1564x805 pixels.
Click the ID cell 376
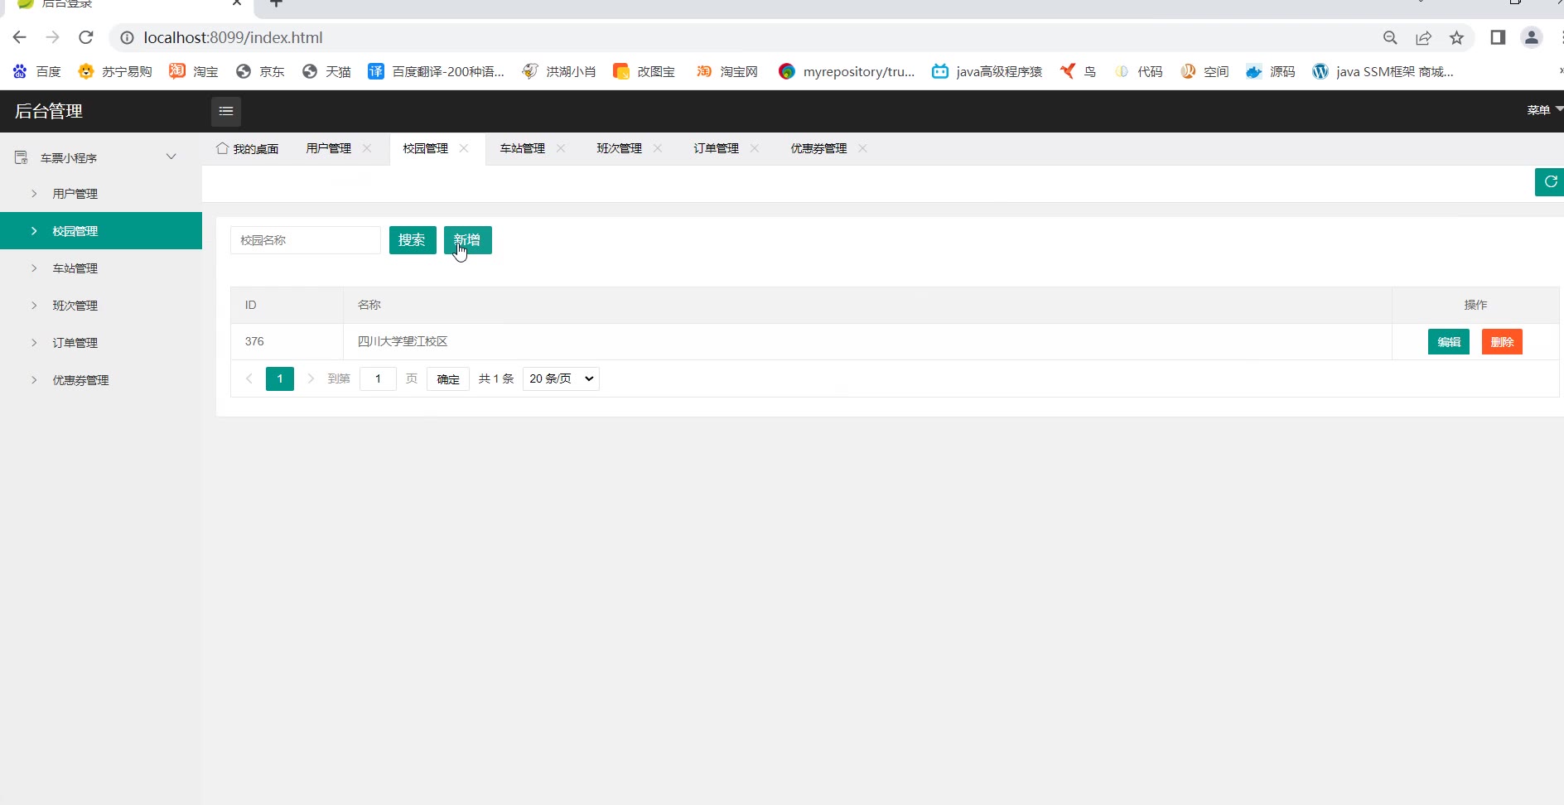(x=287, y=341)
